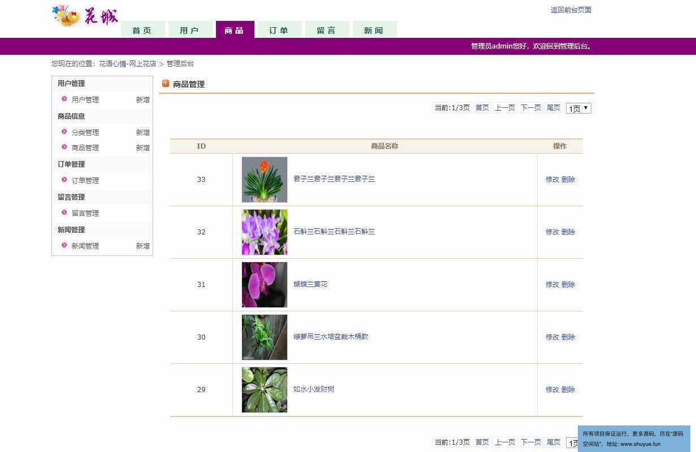696x452 pixels.
Task: Click 删除 for product ID 33
Action: (x=568, y=180)
